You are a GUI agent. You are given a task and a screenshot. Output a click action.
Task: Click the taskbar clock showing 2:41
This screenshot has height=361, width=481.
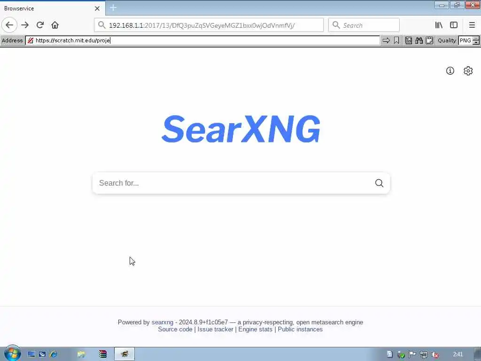coord(458,354)
